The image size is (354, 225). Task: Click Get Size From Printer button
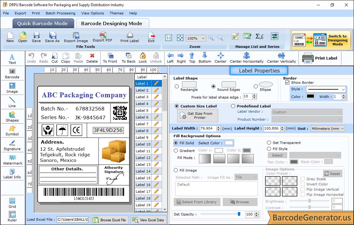pyautogui.click(x=198, y=116)
